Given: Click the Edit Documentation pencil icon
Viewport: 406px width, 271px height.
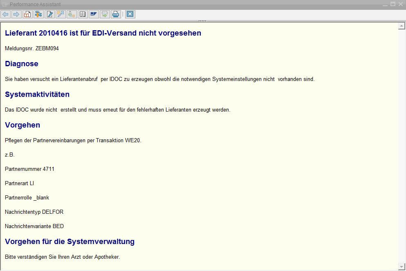Looking at the screenshot, I should 49,14.
